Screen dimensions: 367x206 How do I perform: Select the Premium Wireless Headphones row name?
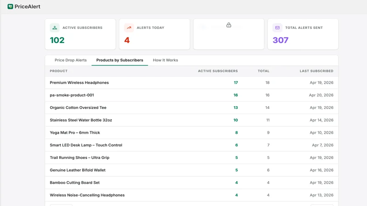point(79,83)
